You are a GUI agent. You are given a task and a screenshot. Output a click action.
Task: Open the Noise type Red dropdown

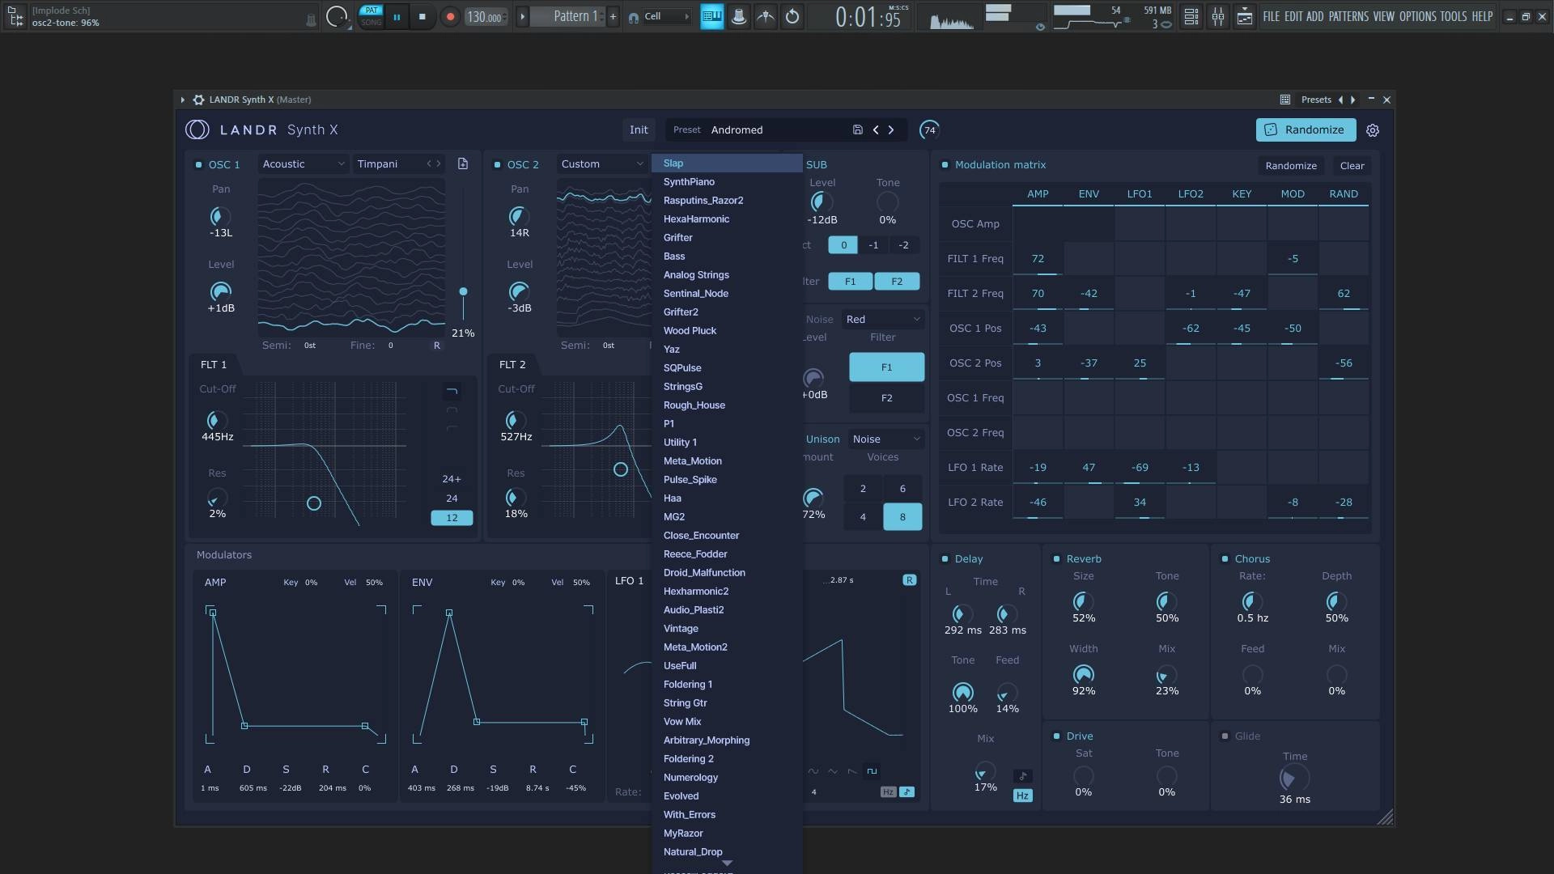point(883,320)
